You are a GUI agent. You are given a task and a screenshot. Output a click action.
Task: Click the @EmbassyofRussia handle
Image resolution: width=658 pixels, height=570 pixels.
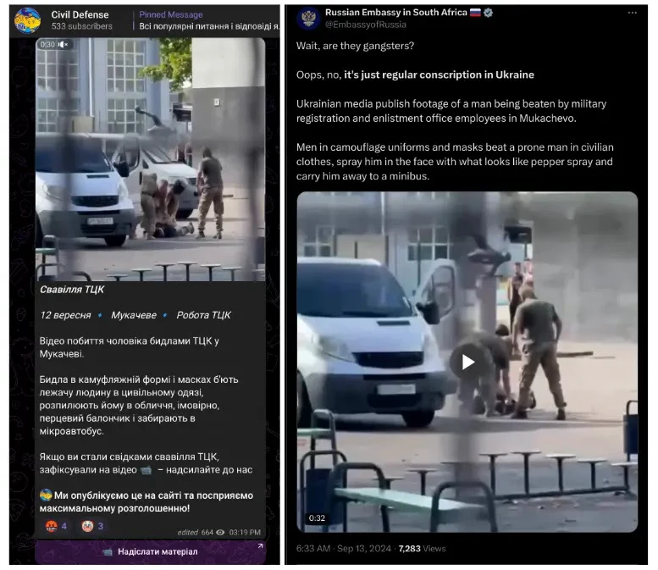pos(366,25)
